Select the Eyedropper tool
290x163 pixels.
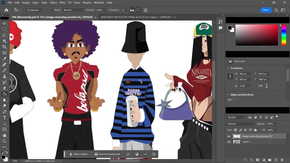point(4,58)
